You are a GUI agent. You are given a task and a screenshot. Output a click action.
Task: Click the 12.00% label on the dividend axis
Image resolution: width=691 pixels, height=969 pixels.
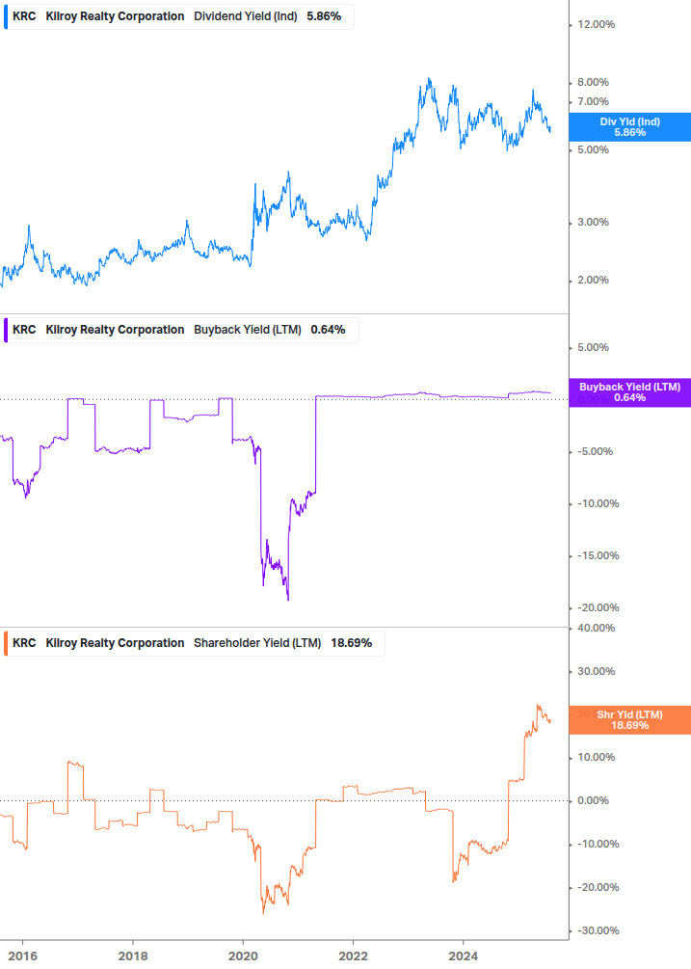[596, 25]
